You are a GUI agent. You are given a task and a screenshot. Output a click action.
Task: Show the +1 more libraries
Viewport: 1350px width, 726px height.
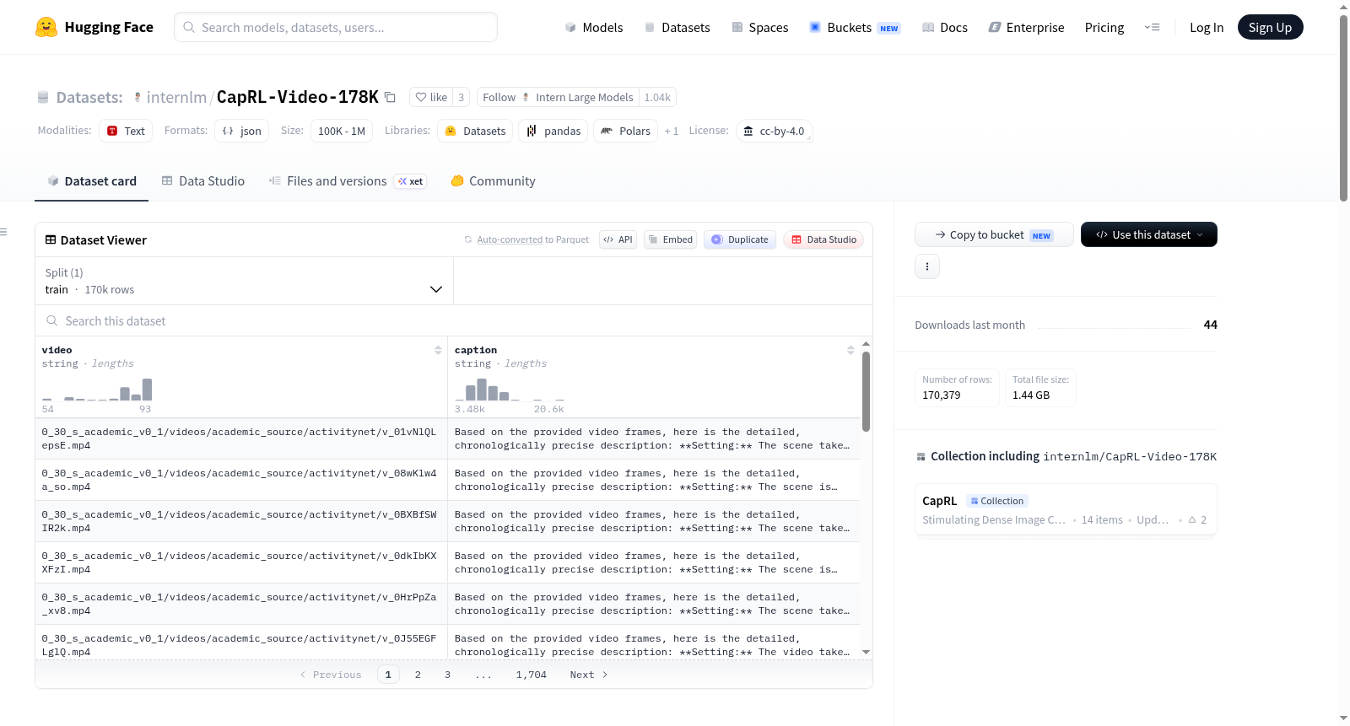point(672,131)
